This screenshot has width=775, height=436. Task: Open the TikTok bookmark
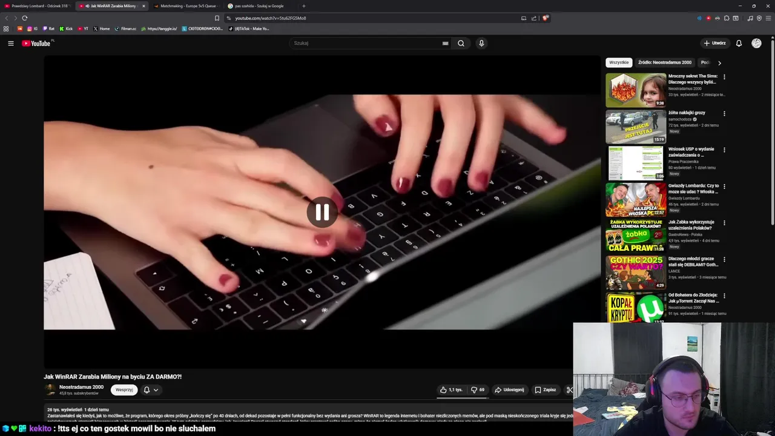[249, 28]
